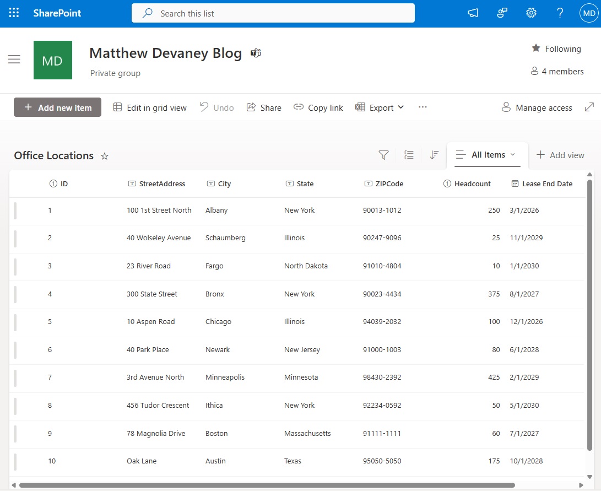Toggle the hamburger navigation menu
The height and width of the screenshot is (491, 601).
[14, 60]
